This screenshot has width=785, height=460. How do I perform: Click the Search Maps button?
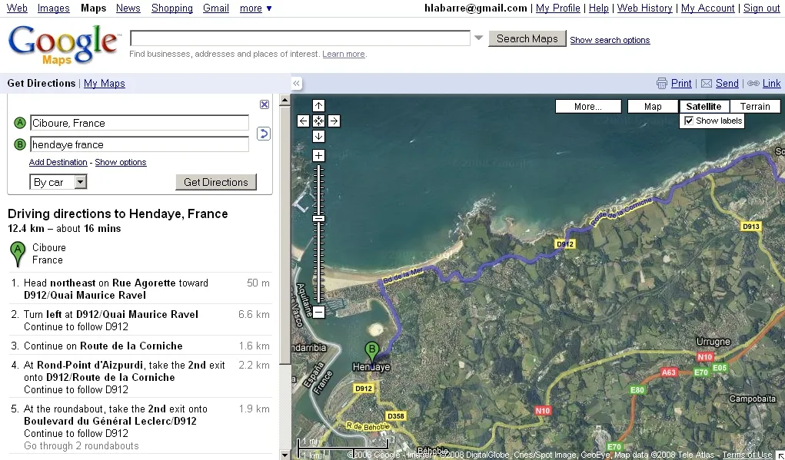coord(527,38)
